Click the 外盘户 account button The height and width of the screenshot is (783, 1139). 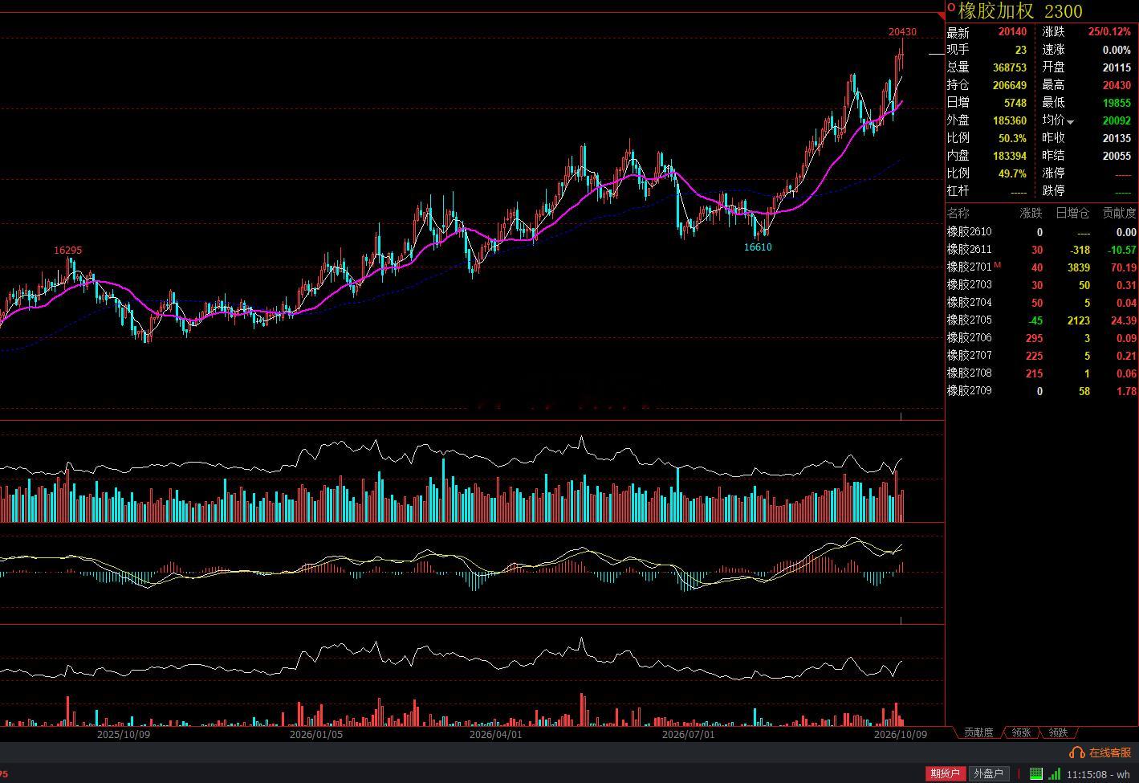pos(988,774)
